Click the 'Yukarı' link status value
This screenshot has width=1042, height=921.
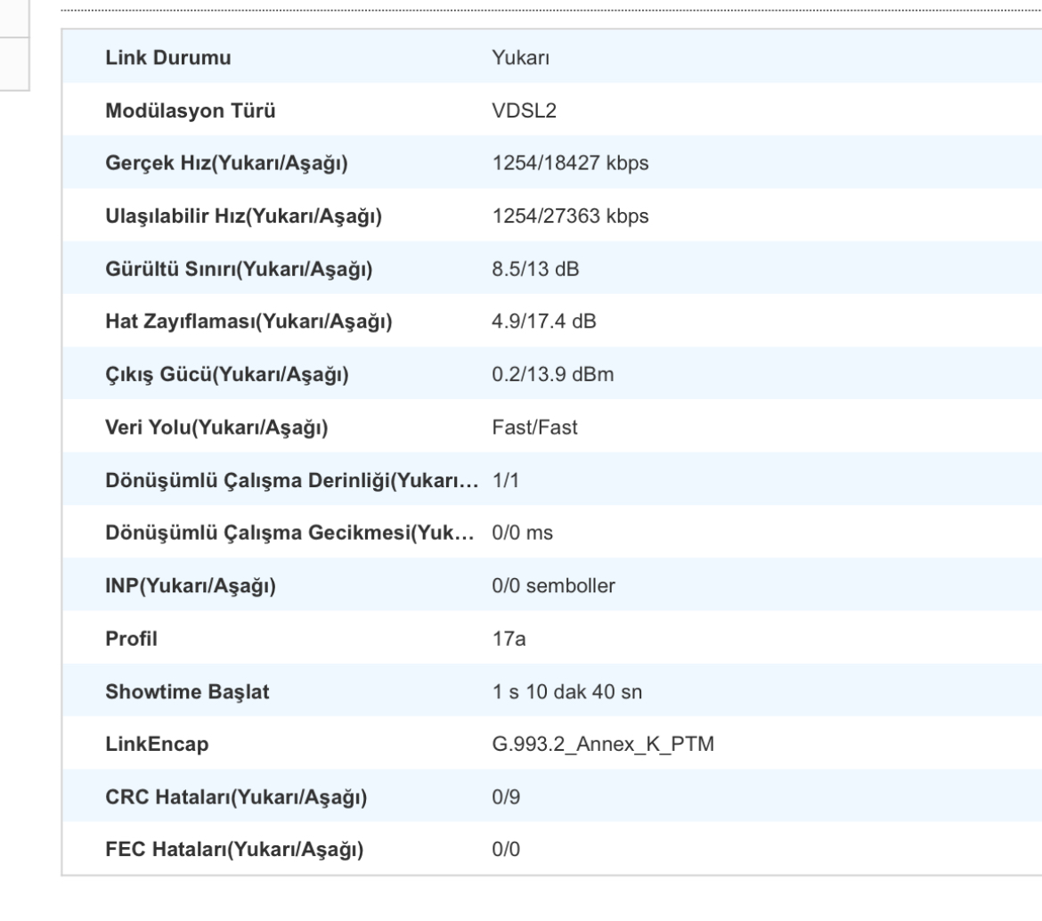(520, 58)
